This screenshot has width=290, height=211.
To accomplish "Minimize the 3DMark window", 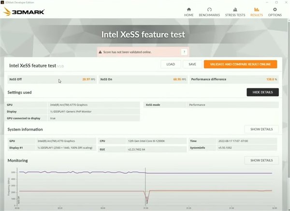I will point(267,2).
